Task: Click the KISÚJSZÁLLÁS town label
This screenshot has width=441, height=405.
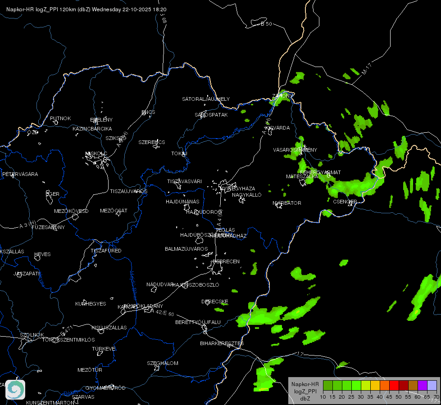Action: coord(109,328)
